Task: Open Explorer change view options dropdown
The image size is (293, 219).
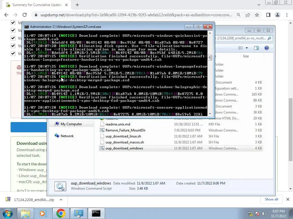Action: [x=247, y=48]
